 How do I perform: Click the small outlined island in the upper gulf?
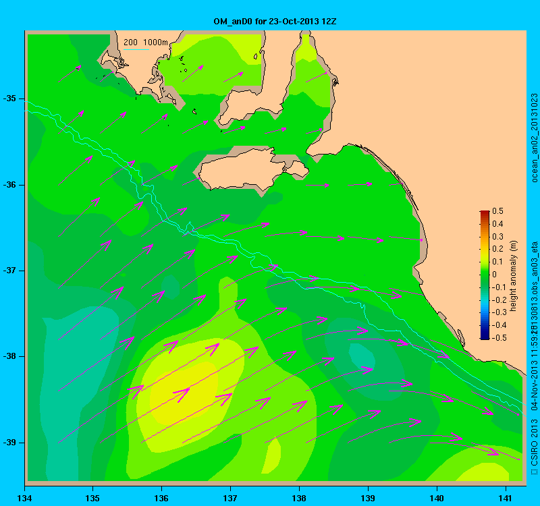pyautogui.click(x=256, y=56)
